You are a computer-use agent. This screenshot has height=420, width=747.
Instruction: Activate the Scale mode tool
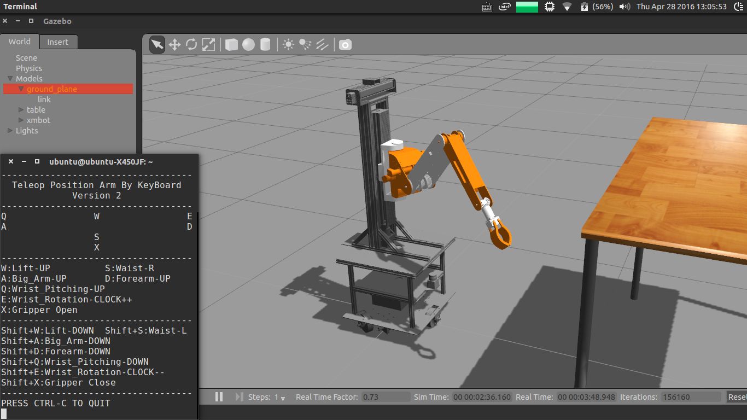(208, 44)
